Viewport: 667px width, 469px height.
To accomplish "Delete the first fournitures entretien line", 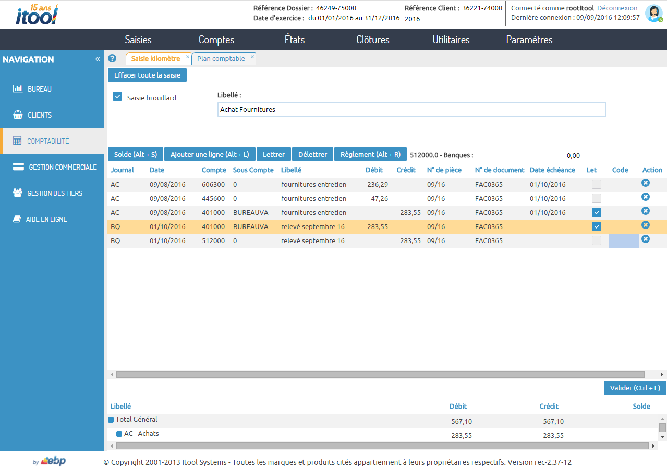I will click(x=646, y=183).
